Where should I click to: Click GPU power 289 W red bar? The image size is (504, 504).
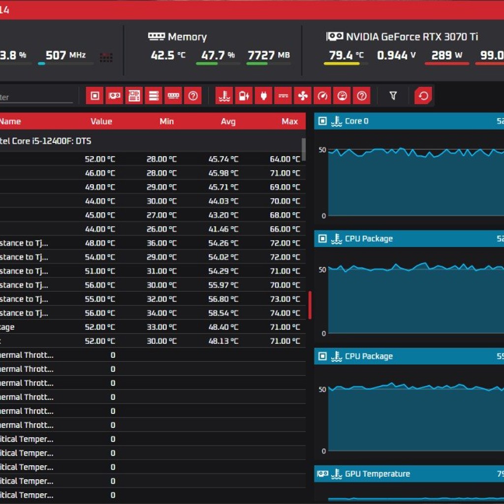click(446, 63)
